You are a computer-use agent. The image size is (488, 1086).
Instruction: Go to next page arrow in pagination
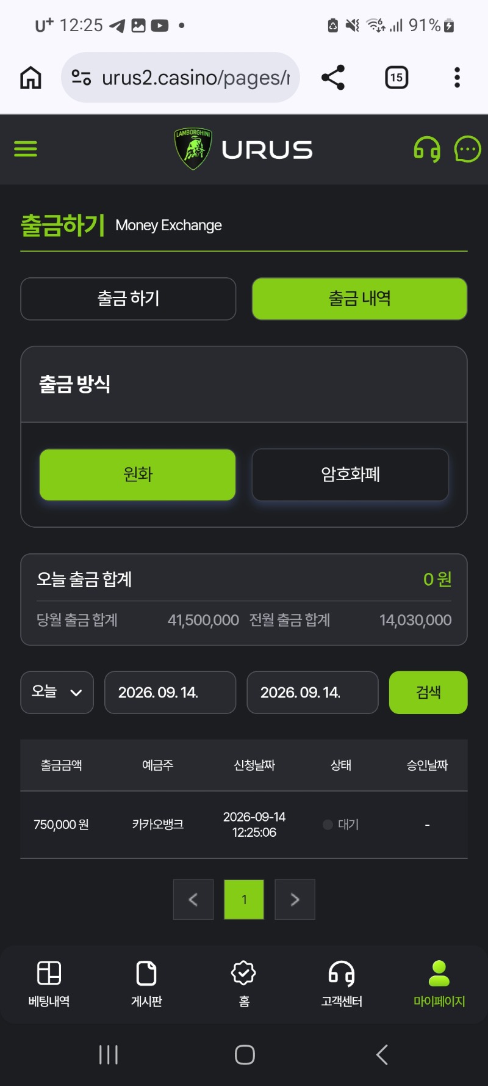click(295, 900)
